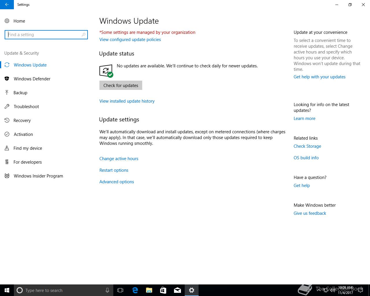This screenshot has width=370, height=296.
Task: Select Windows Update label in the sidebar
Action: point(30,65)
